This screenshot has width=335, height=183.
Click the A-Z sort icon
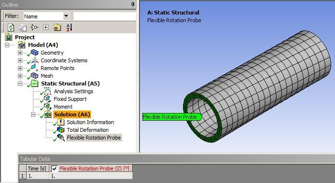point(69,28)
